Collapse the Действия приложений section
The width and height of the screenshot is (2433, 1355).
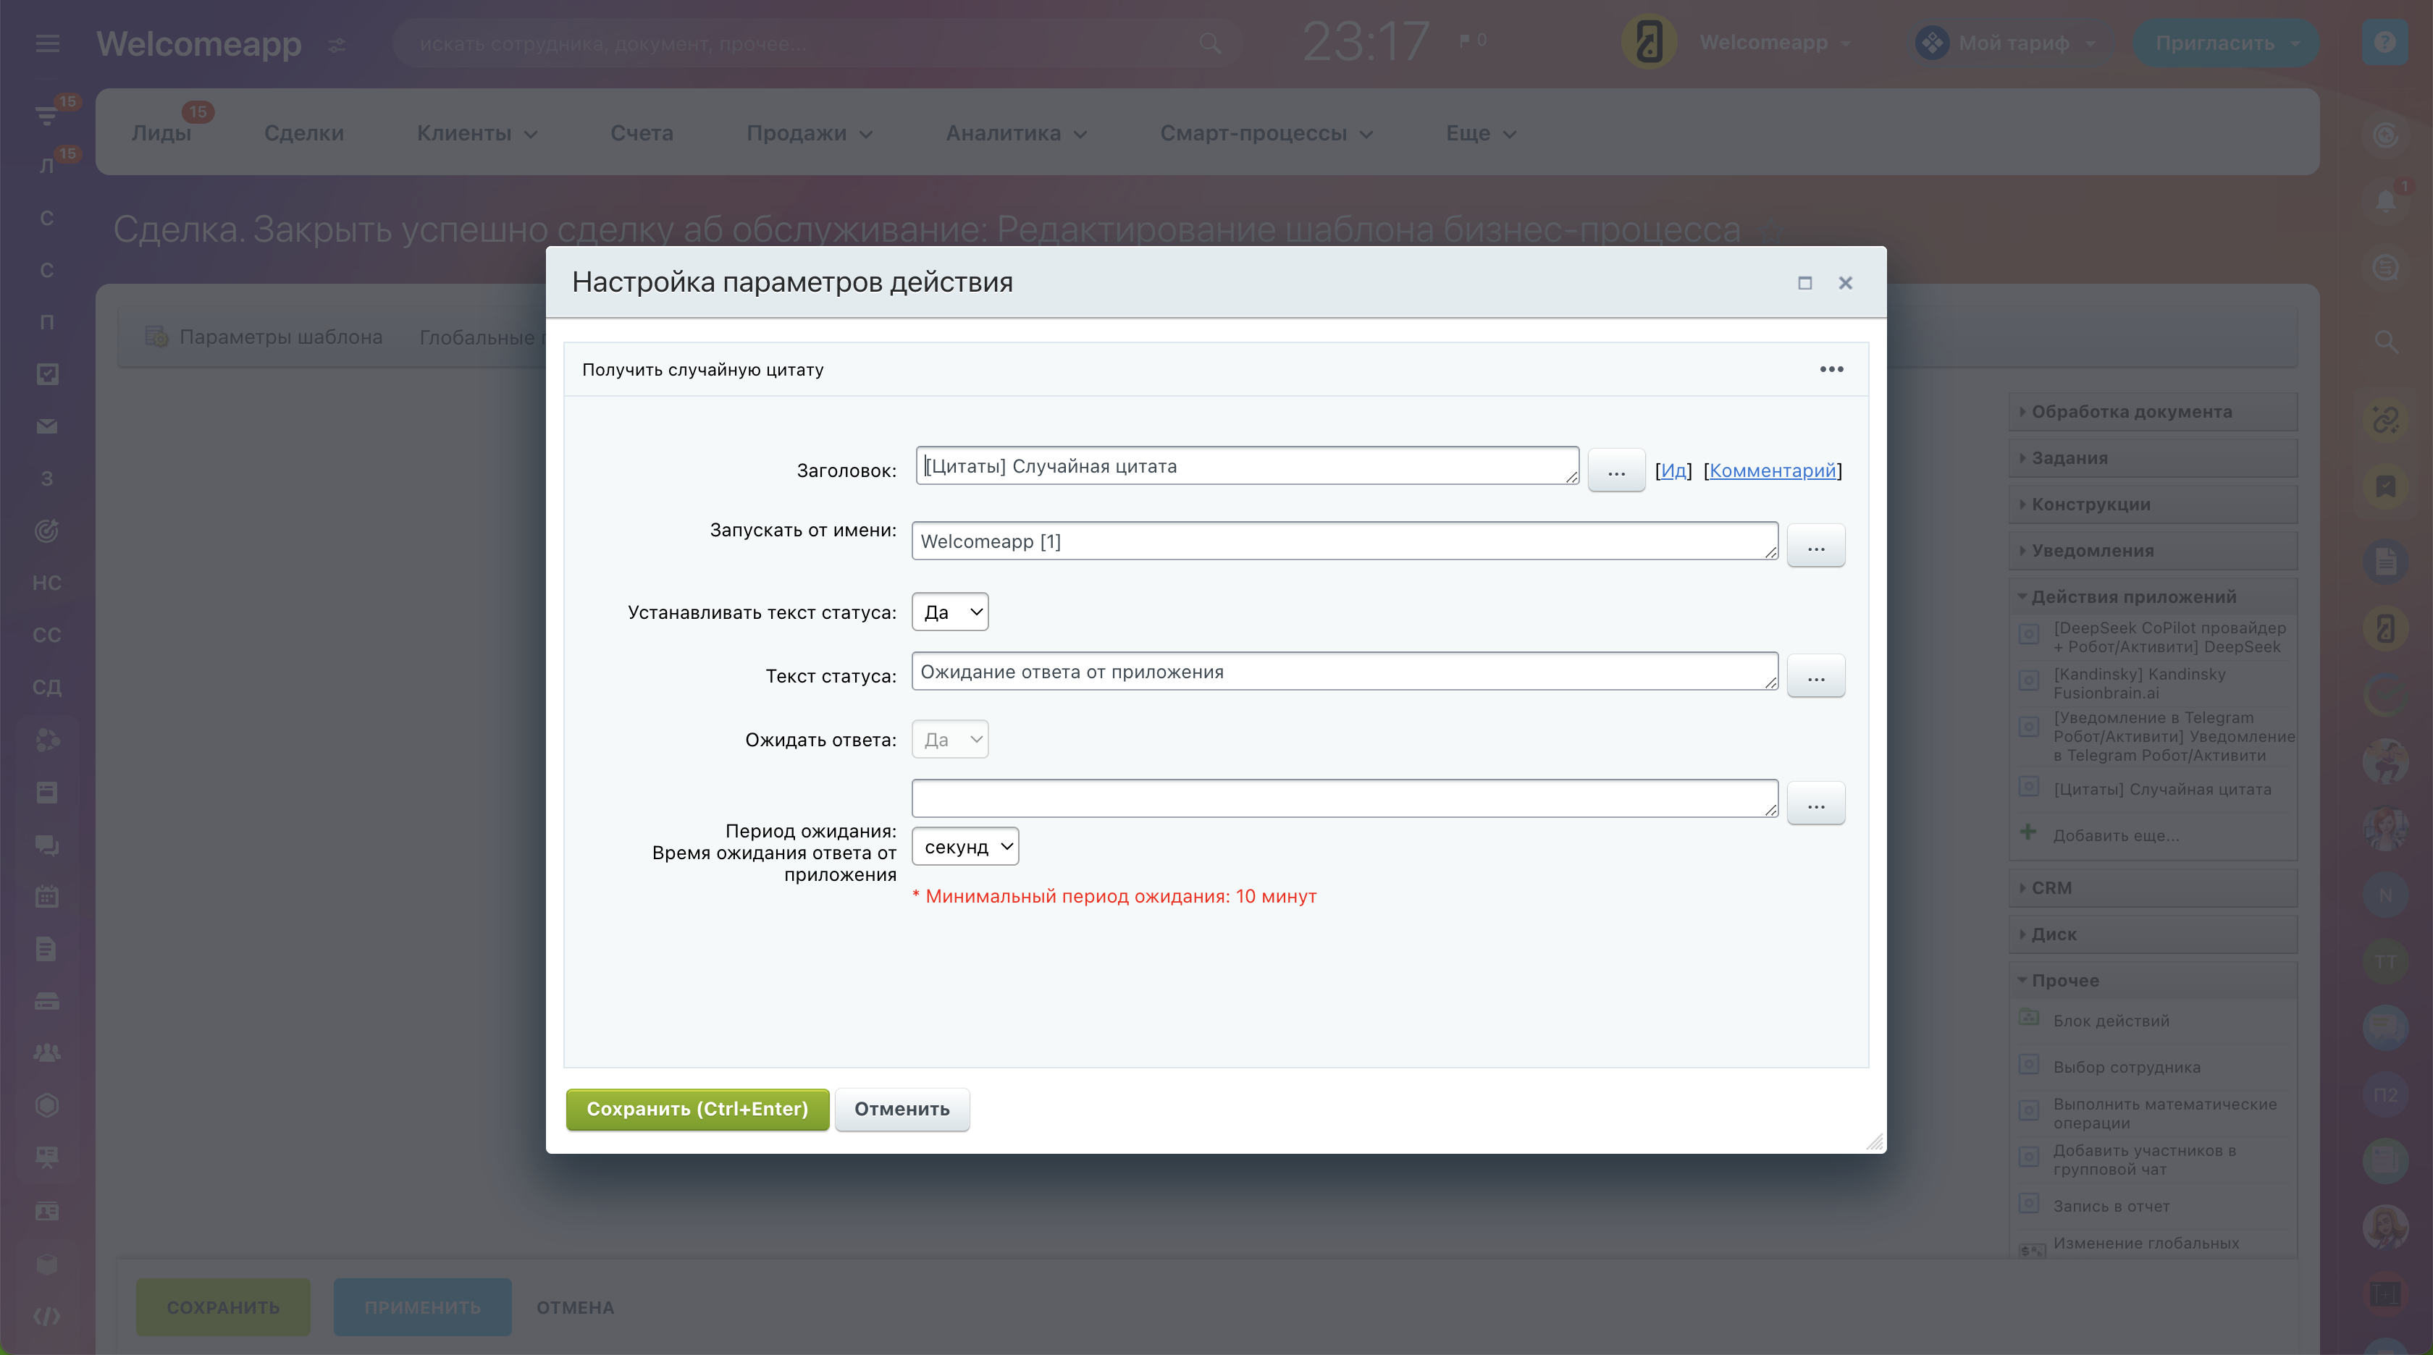[x=2132, y=596]
